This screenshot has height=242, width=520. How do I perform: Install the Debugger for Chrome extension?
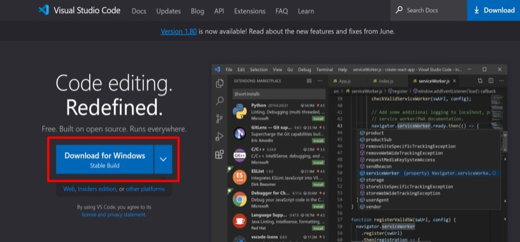[x=318, y=206]
